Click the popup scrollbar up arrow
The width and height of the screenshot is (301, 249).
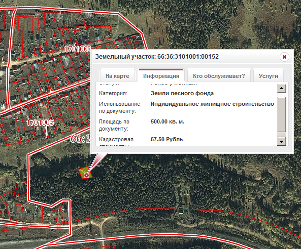[282, 88]
